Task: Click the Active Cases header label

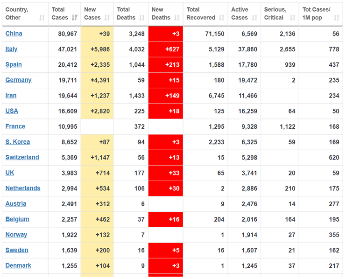Action: click(240, 14)
